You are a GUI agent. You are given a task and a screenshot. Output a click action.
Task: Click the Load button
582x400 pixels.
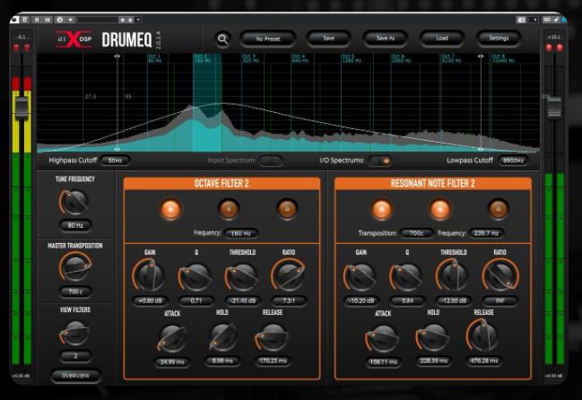point(442,39)
